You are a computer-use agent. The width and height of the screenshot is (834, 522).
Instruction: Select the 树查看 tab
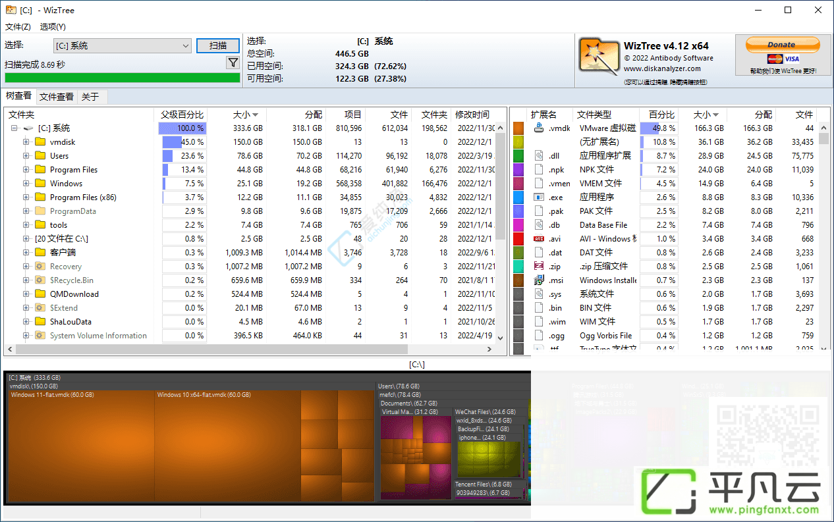point(18,96)
